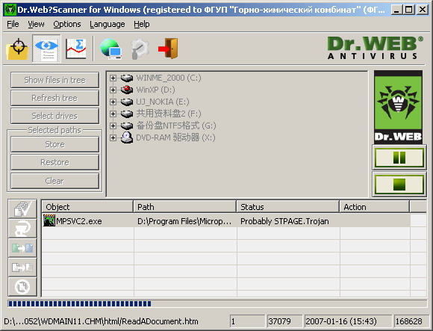
Task: Click the status bar value 37079
Action: click(284, 321)
